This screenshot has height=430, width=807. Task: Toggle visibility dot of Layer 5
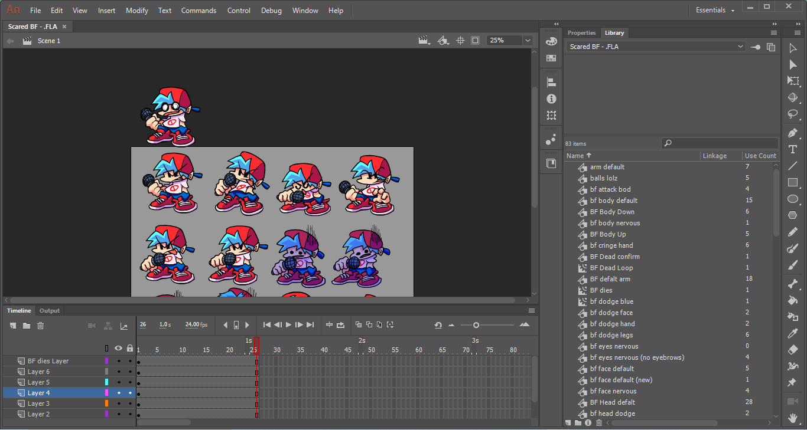point(119,382)
